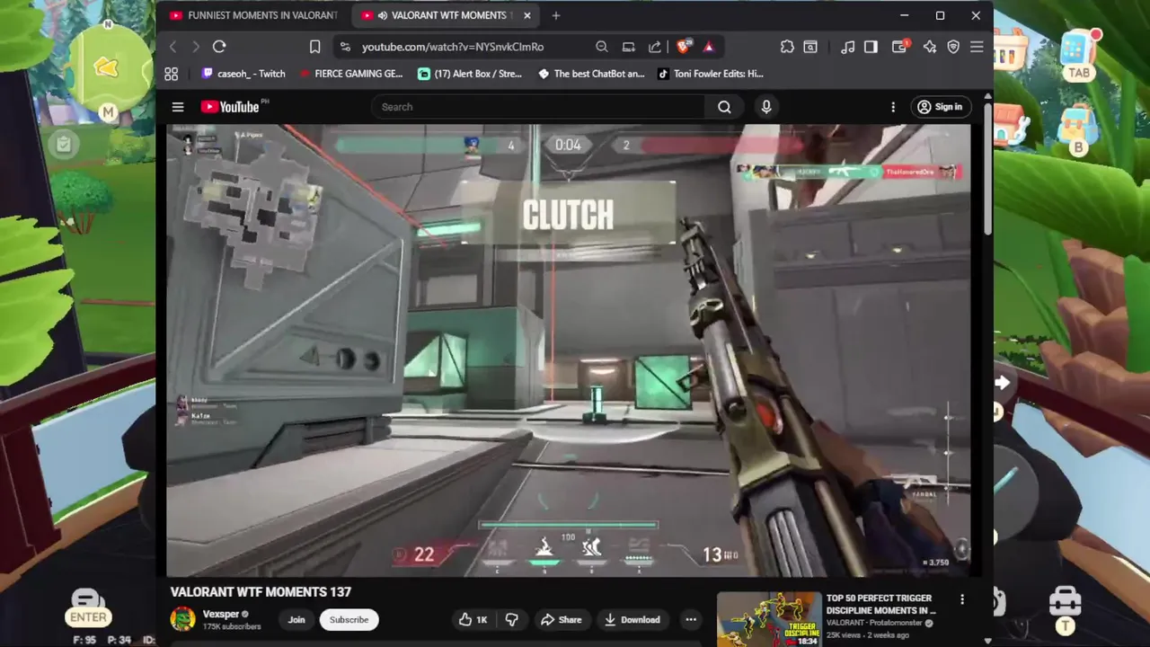Open Leo AI sparkle icon
The width and height of the screenshot is (1150, 647).
click(929, 47)
